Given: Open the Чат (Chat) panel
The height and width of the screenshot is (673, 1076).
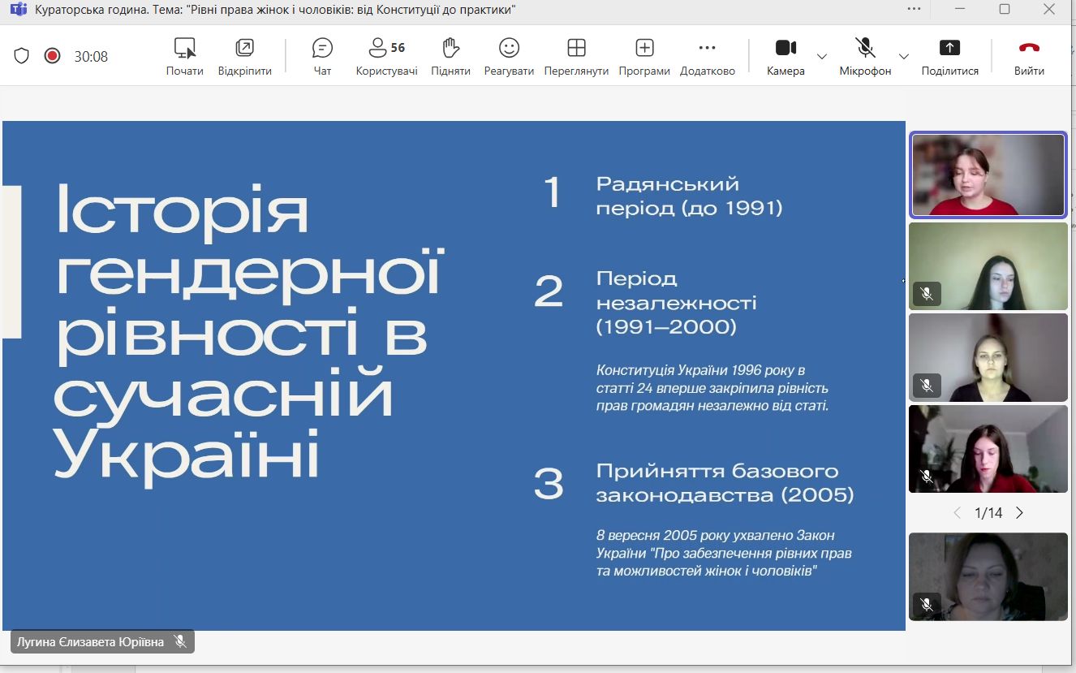Looking at the screenshot, I should point(322,55).
